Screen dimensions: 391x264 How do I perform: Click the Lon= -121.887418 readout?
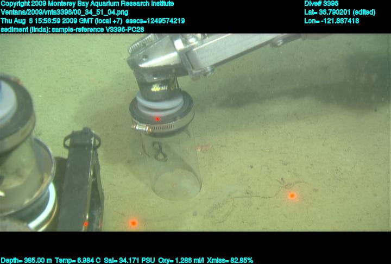point(332,21)
